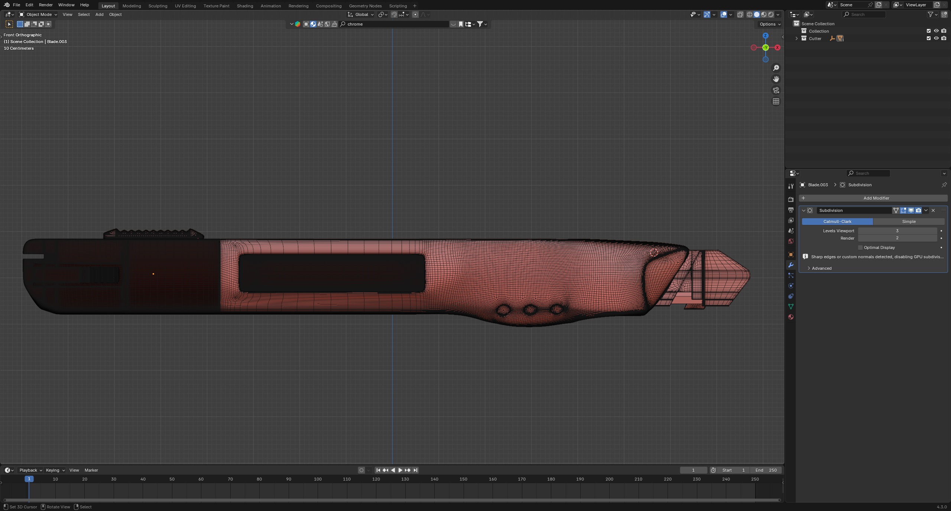The height and width of the screenshot is (511, 951).
Task: Click the blue Z axis on the navigation gizmo
Action: (765, 36)
